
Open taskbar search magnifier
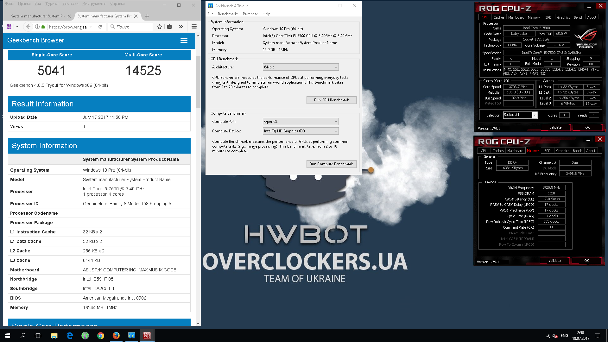(23, 336)
